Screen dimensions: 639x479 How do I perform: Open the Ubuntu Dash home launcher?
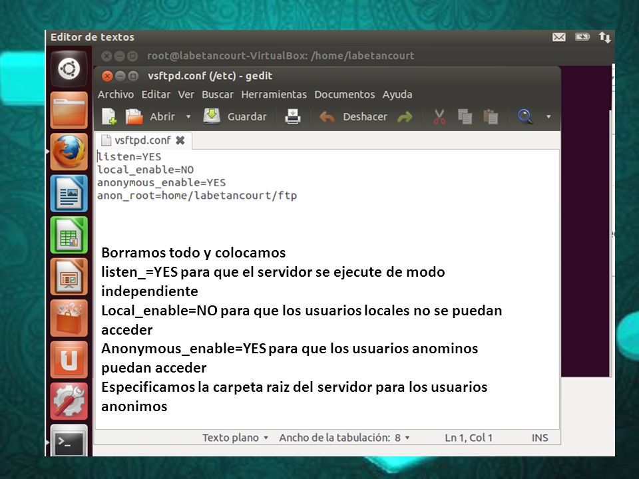click(x=69, y=69)
